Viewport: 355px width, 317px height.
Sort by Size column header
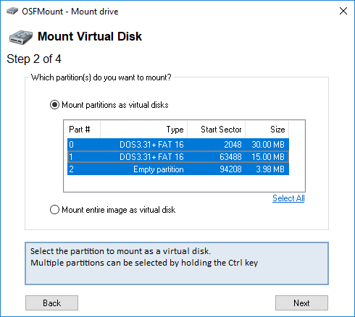point(267,130)
